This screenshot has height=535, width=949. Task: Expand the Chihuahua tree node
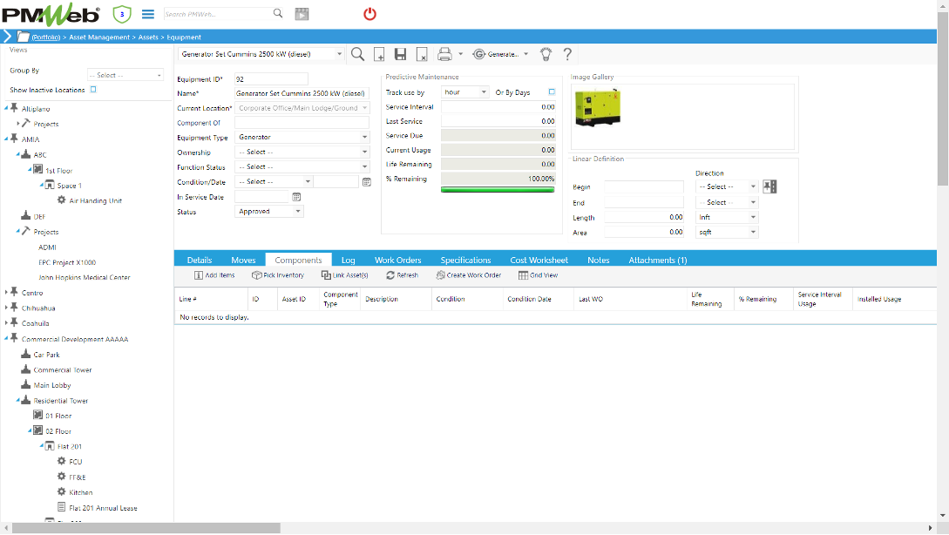[x=6, y=308]
